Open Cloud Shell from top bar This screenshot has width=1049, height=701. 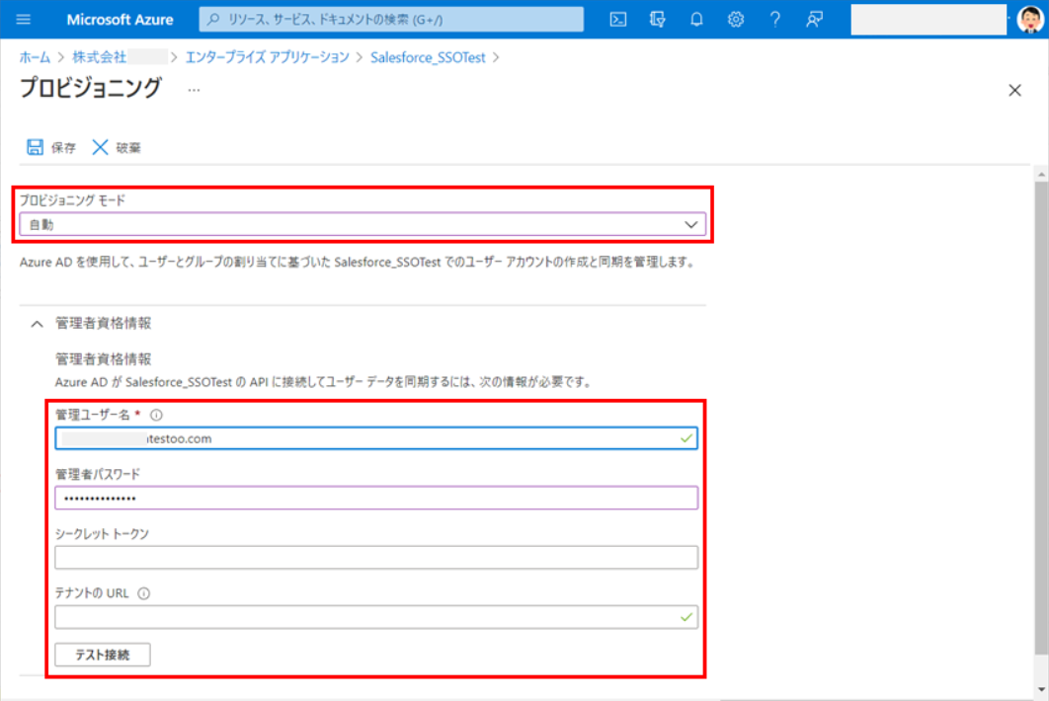coord(618,20)
